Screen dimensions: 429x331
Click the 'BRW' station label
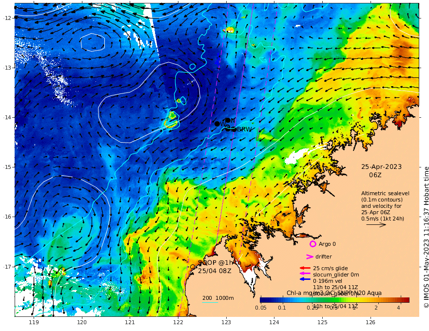point(244,129)
